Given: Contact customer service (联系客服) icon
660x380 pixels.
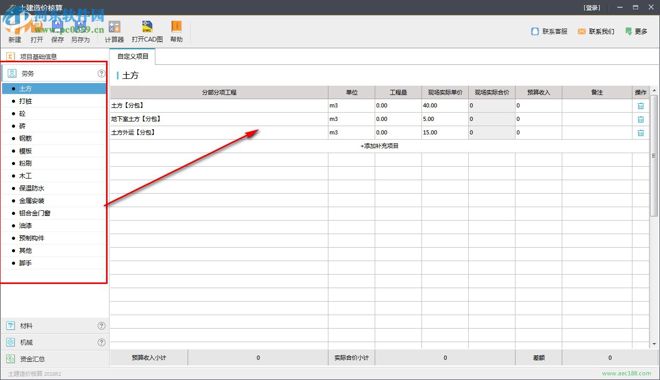Looking at the screenshot, I should pyautogui.click(x=535, y=32).
